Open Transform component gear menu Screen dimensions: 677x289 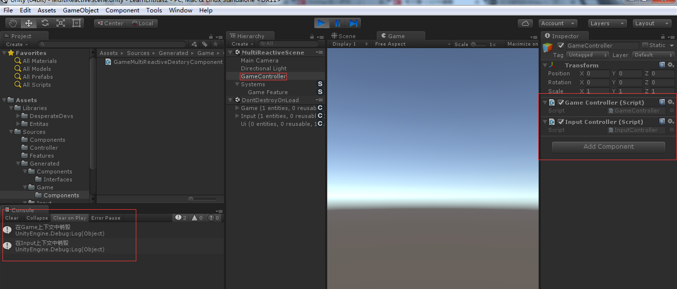pyautogui.click(x=671, y=65)
